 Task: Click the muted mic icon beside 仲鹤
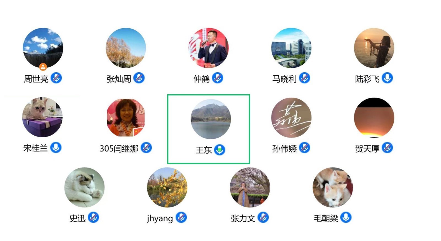click(217, 78)
